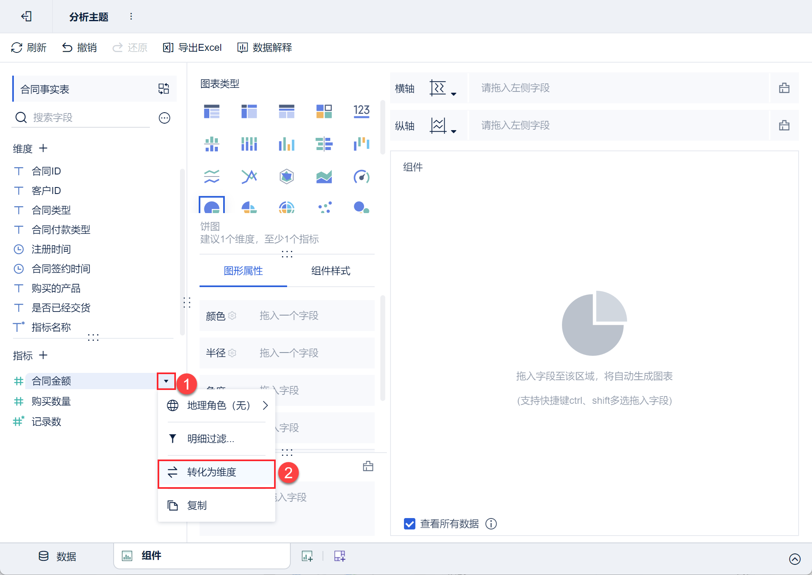Click the 搜索字段 search field
This screenshot has width=812, height=575.
pos(81,118)
